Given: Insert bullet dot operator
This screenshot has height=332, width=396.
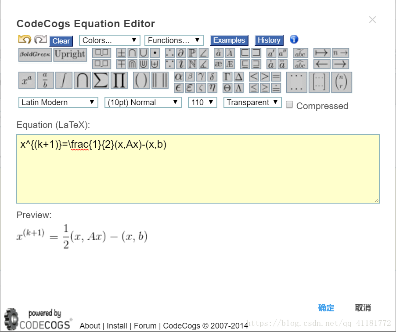Looking at the screenshot, I should (x=155, y=53).
